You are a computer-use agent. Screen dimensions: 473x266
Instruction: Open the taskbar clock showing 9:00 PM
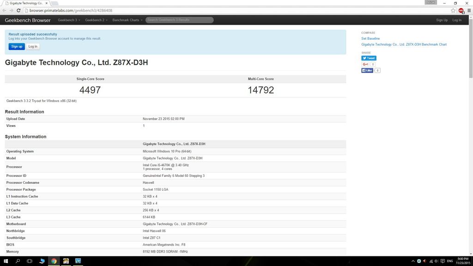point(463,261)
